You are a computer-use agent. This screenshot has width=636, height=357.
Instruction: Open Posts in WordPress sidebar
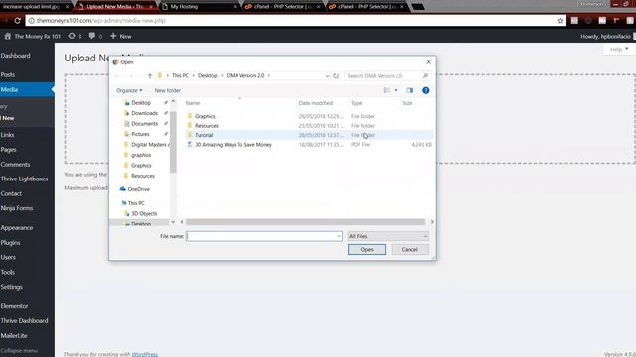click(8, 75)
